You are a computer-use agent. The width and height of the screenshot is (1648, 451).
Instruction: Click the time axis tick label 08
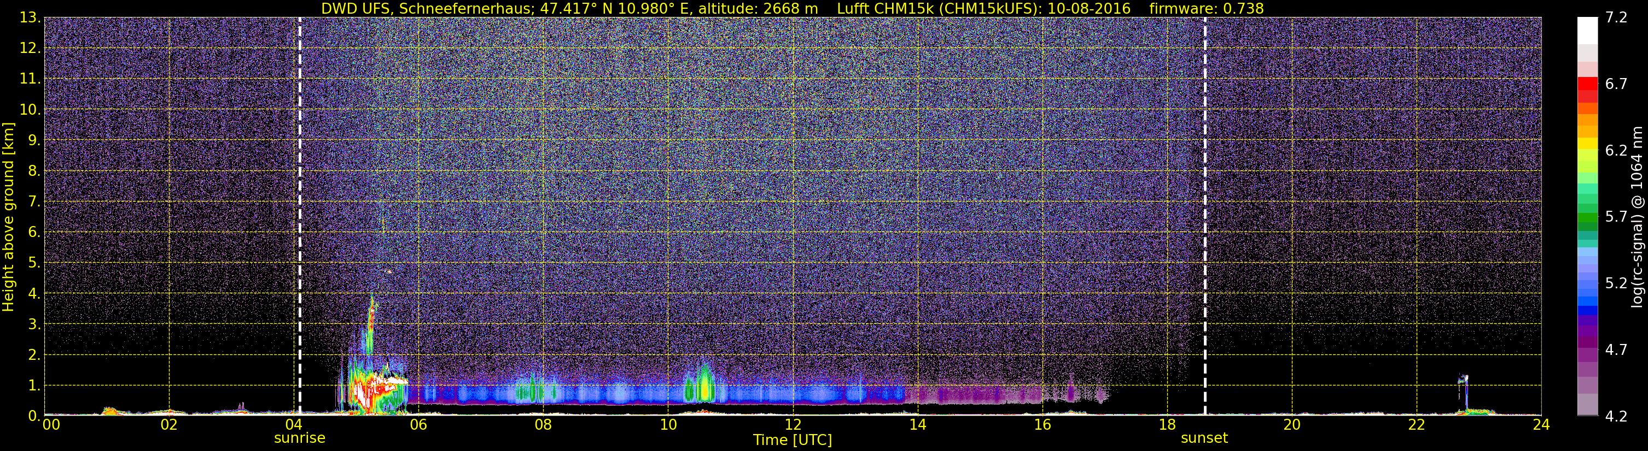(543, 425)
